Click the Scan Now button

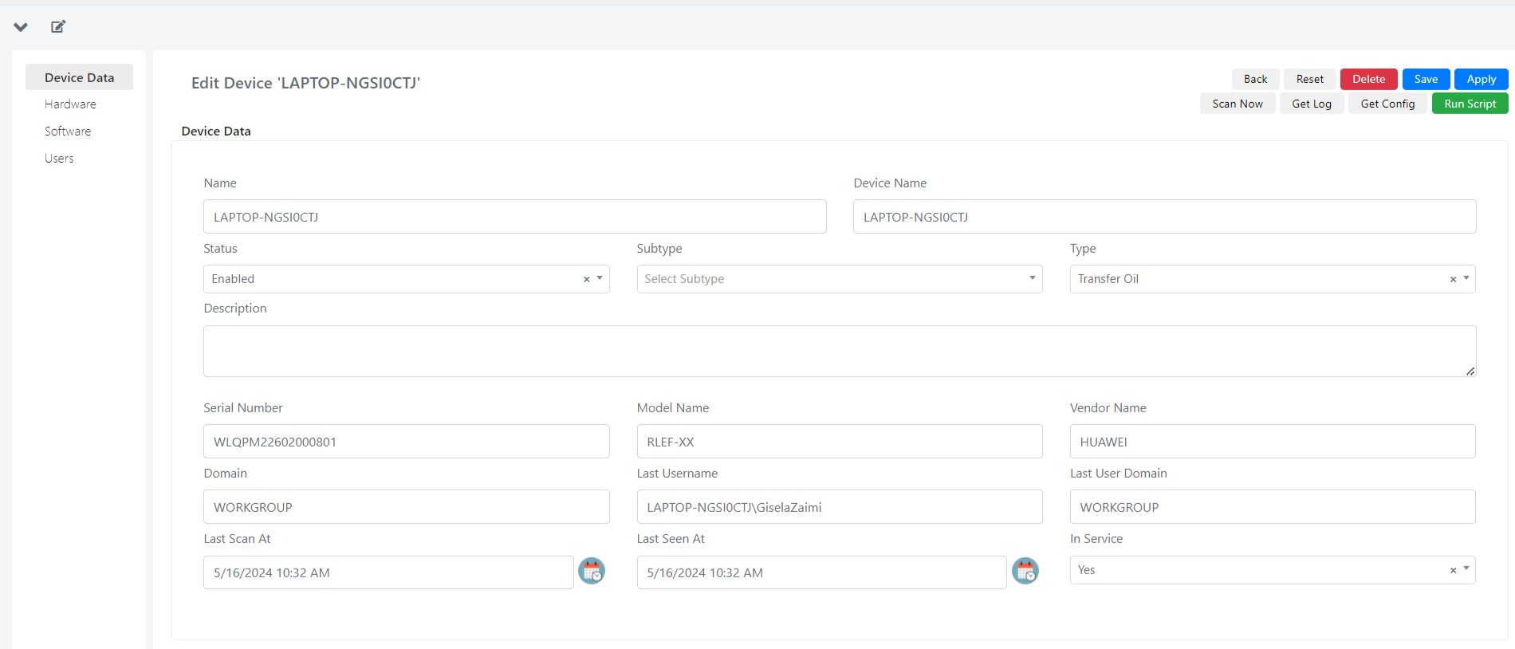tap(1238, 104)
